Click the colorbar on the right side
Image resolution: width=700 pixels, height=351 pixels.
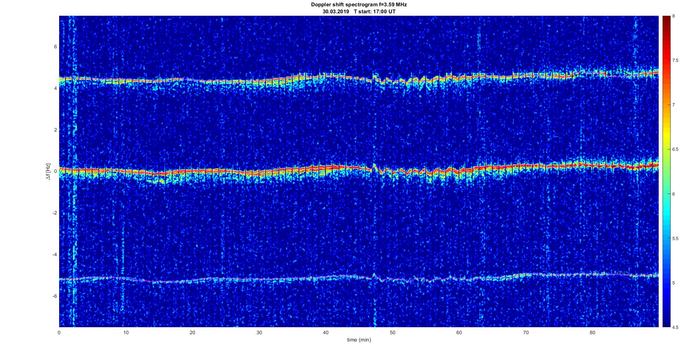(x=666, y=171)
